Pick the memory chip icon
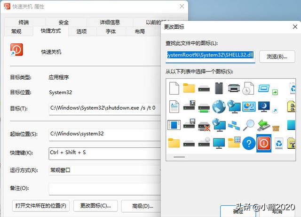Image resolution: width=301 pixels, height=217 pixels. tap(219, 88)
